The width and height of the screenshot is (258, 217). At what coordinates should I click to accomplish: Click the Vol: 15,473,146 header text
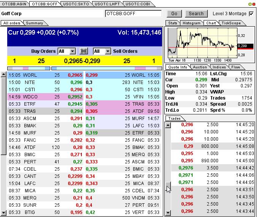pyautogui.click(x=139, y=33)
